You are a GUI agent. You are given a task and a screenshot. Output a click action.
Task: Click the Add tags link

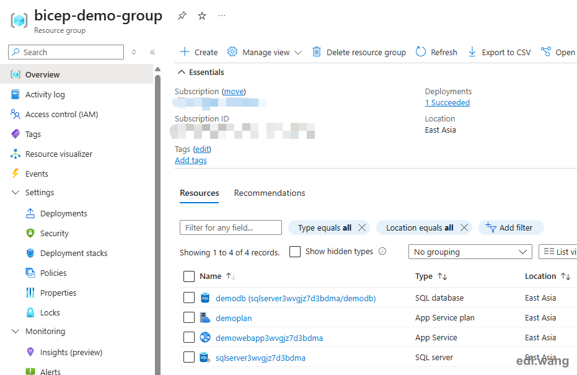pyautogui.click(x=191, y=161)
